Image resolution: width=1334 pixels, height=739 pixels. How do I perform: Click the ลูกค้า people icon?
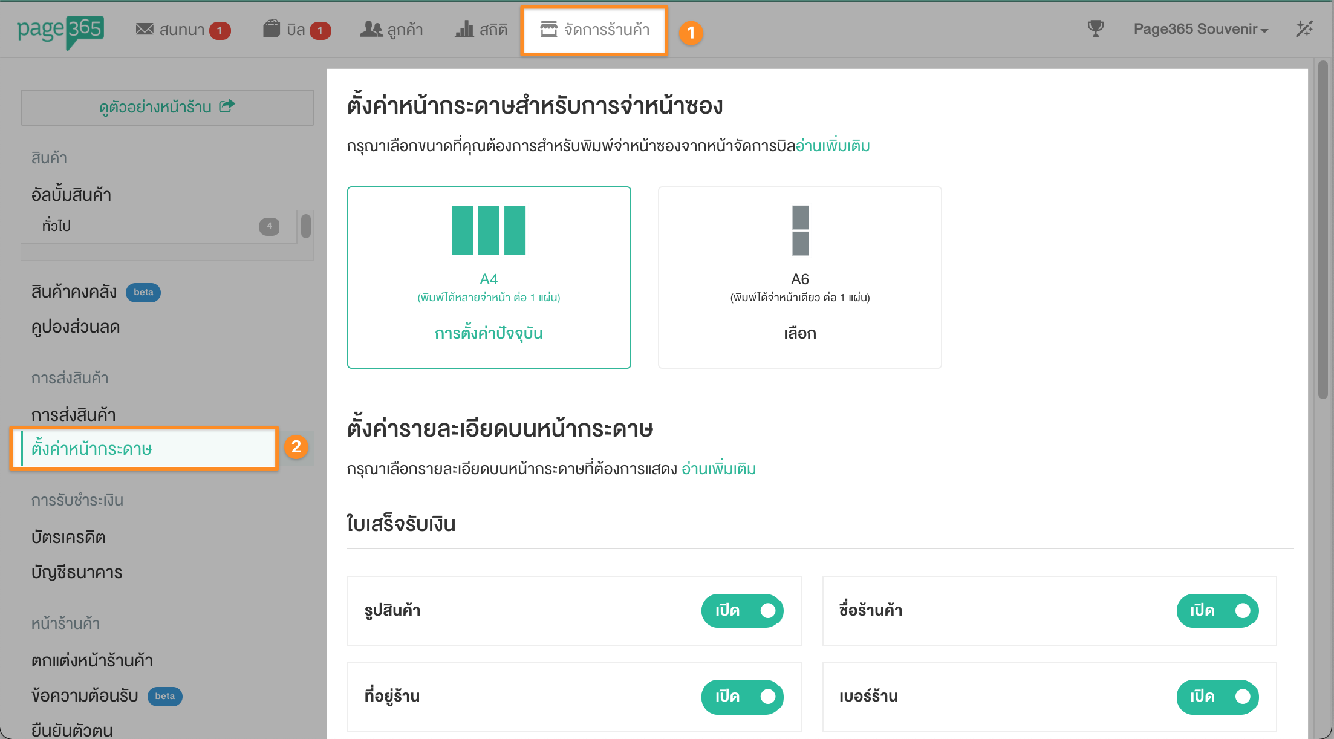(x=371, y=29)
